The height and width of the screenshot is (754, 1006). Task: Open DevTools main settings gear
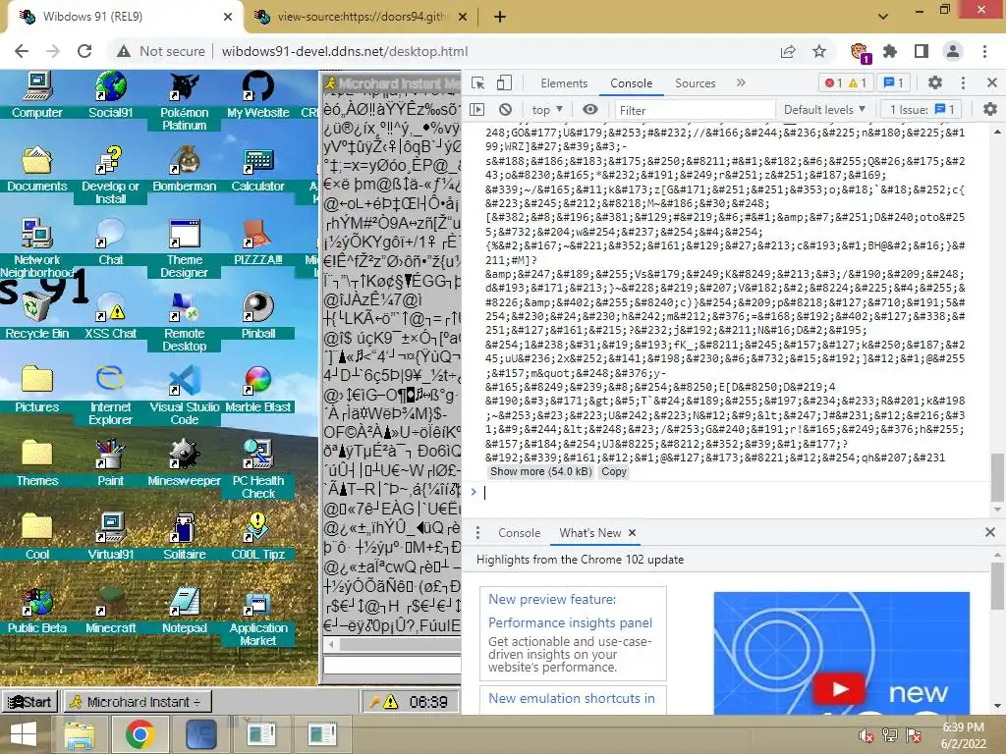[x=935, y=82]
